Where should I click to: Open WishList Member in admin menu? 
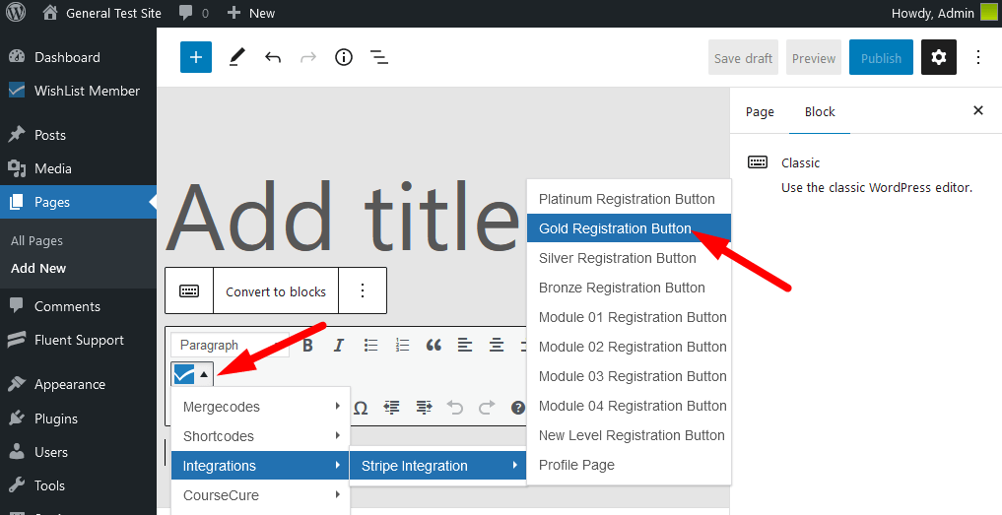tap(78, 91)
